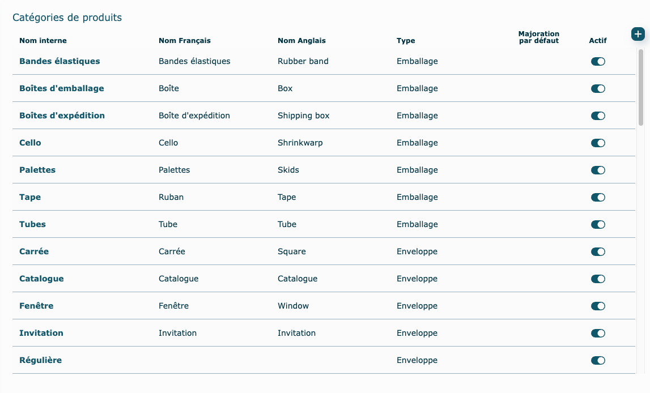The width and height of the screenshot is (650, 393).
Task: Click the Nom Français column header
Action: [185, 41]
